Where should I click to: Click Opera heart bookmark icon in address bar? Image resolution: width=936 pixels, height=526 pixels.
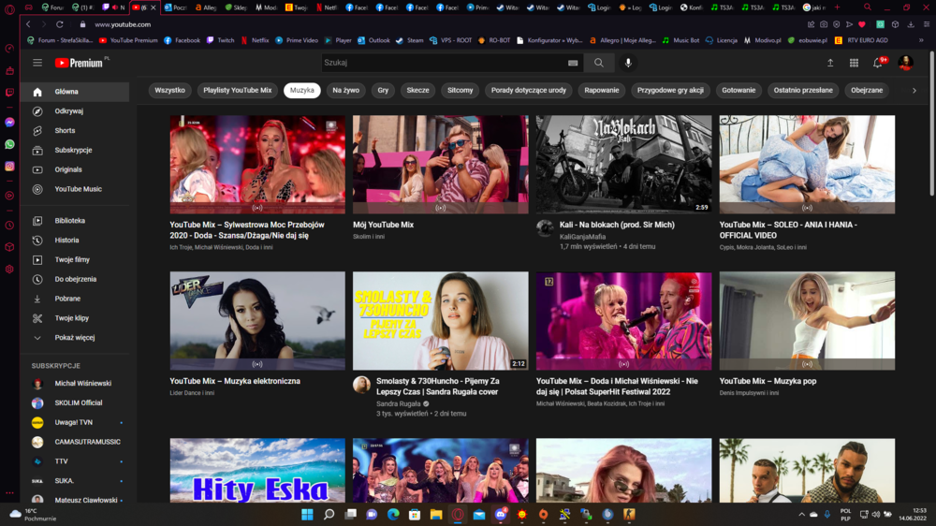(x=862, y=24)
